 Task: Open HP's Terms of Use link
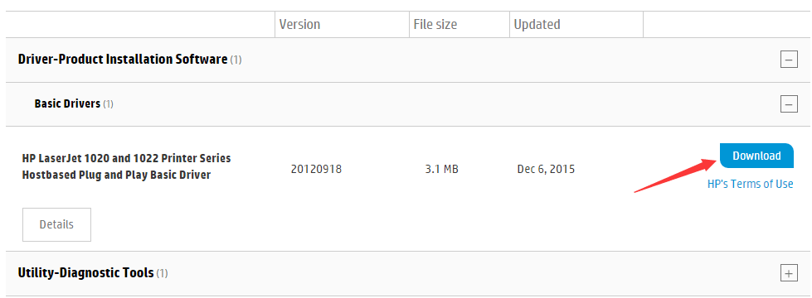(751, 184)
